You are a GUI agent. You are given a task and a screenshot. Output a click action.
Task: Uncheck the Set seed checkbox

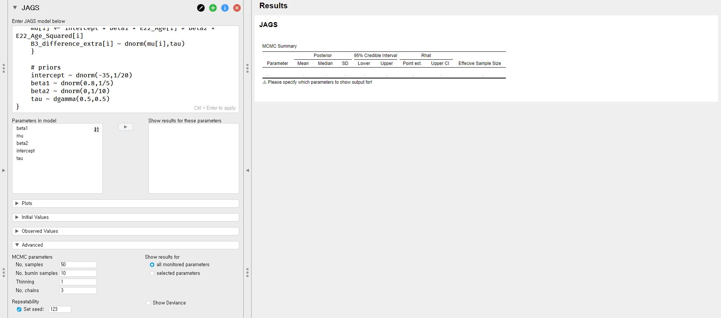click(x=19, y=309)
